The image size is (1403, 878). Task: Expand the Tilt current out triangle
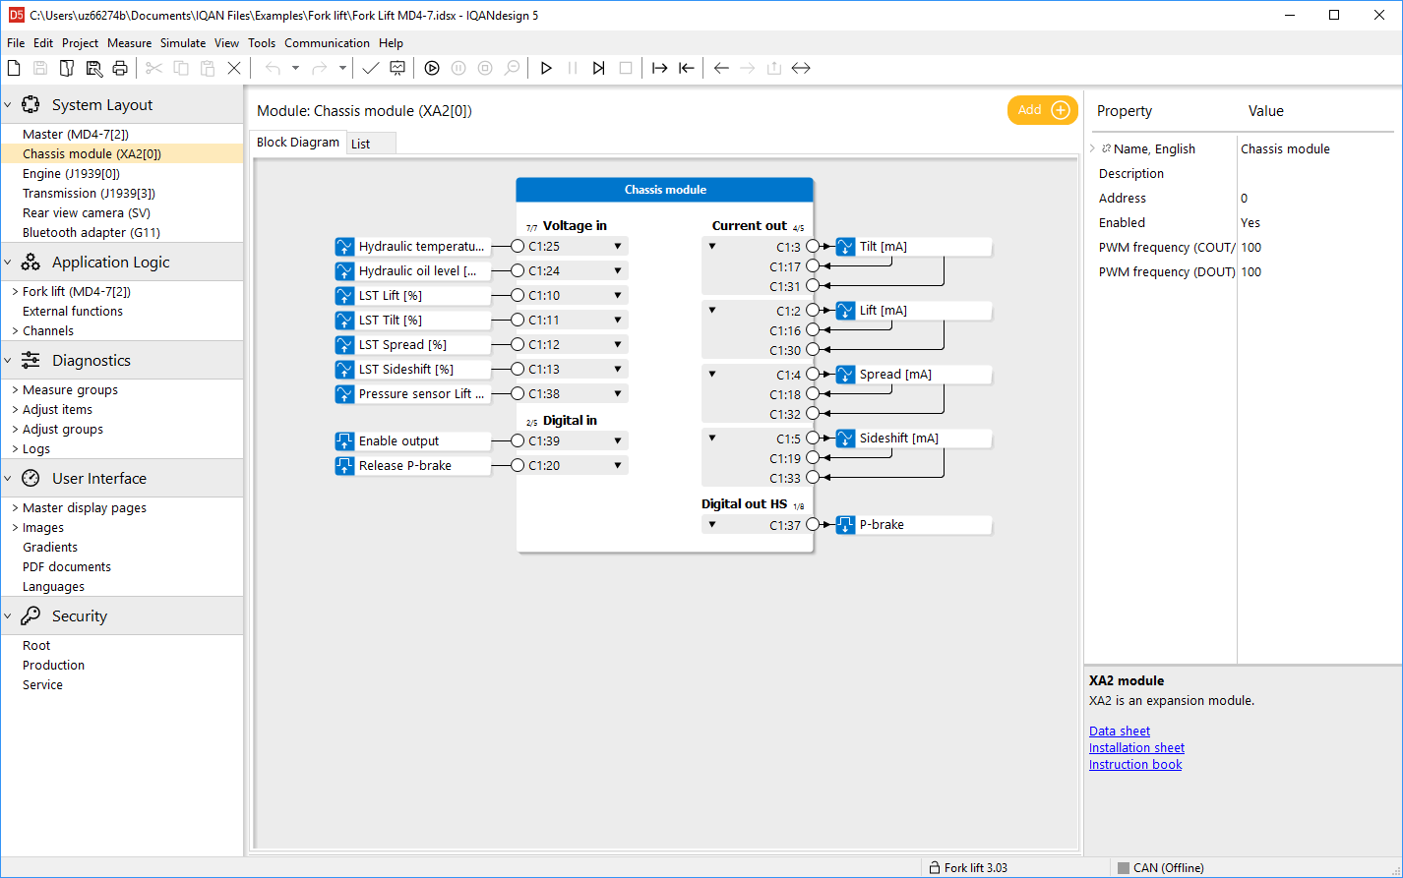point(712,247)
